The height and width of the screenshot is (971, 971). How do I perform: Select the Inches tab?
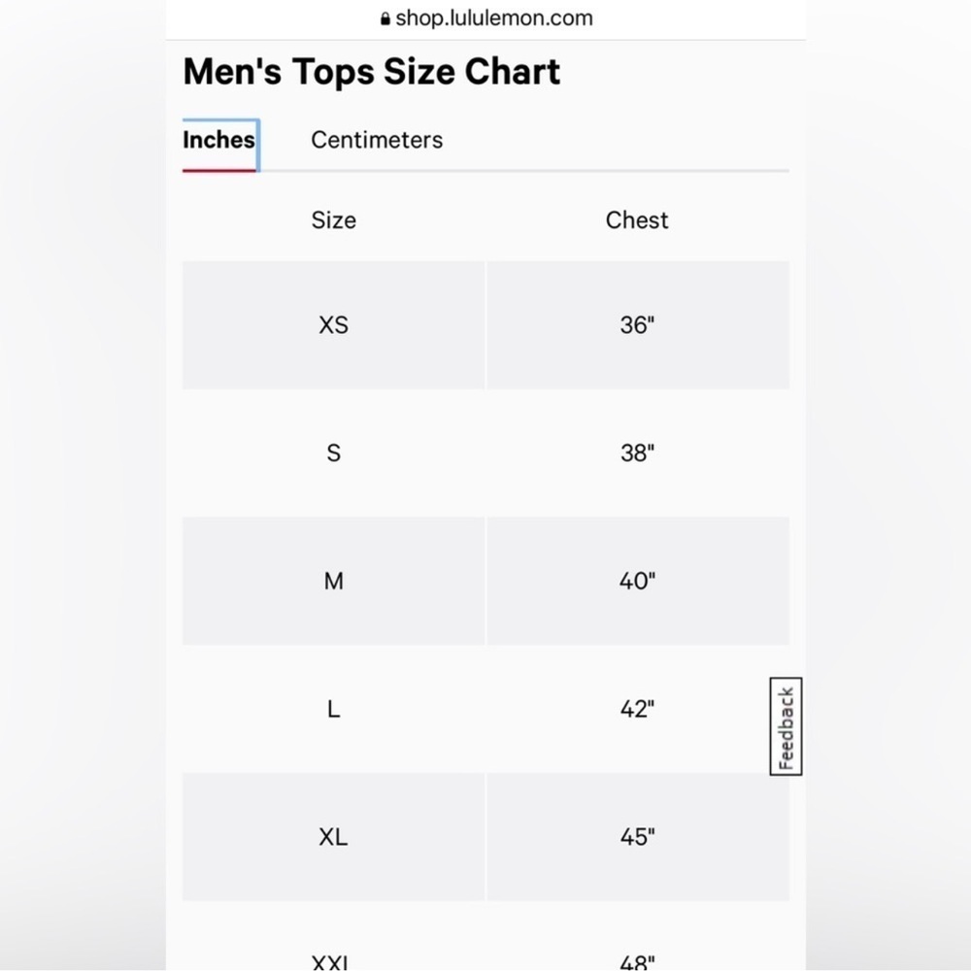[219, 140]
